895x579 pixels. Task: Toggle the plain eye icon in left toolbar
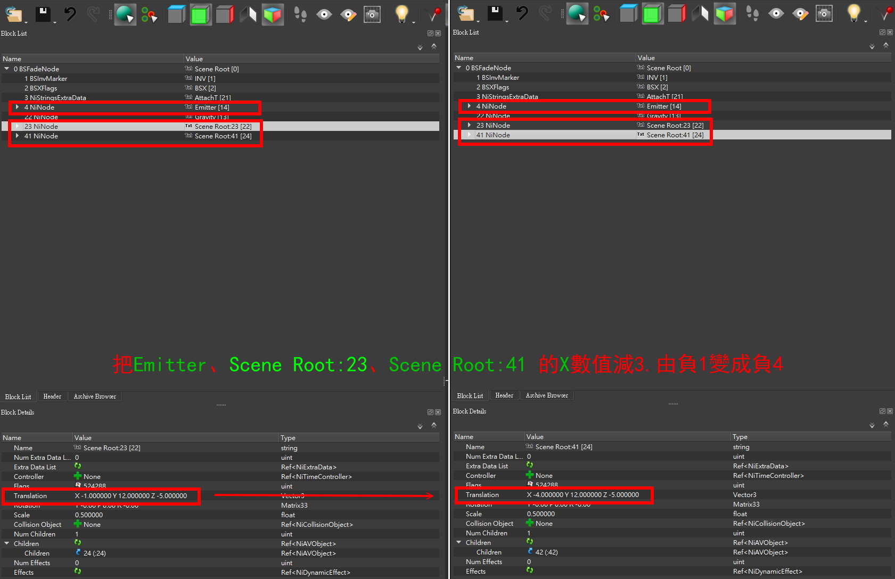click(324, 14)
